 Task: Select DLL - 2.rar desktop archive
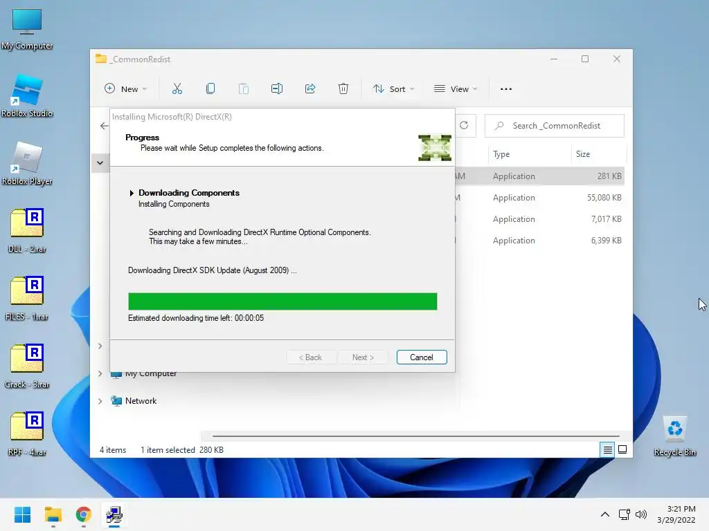point(27,231)
